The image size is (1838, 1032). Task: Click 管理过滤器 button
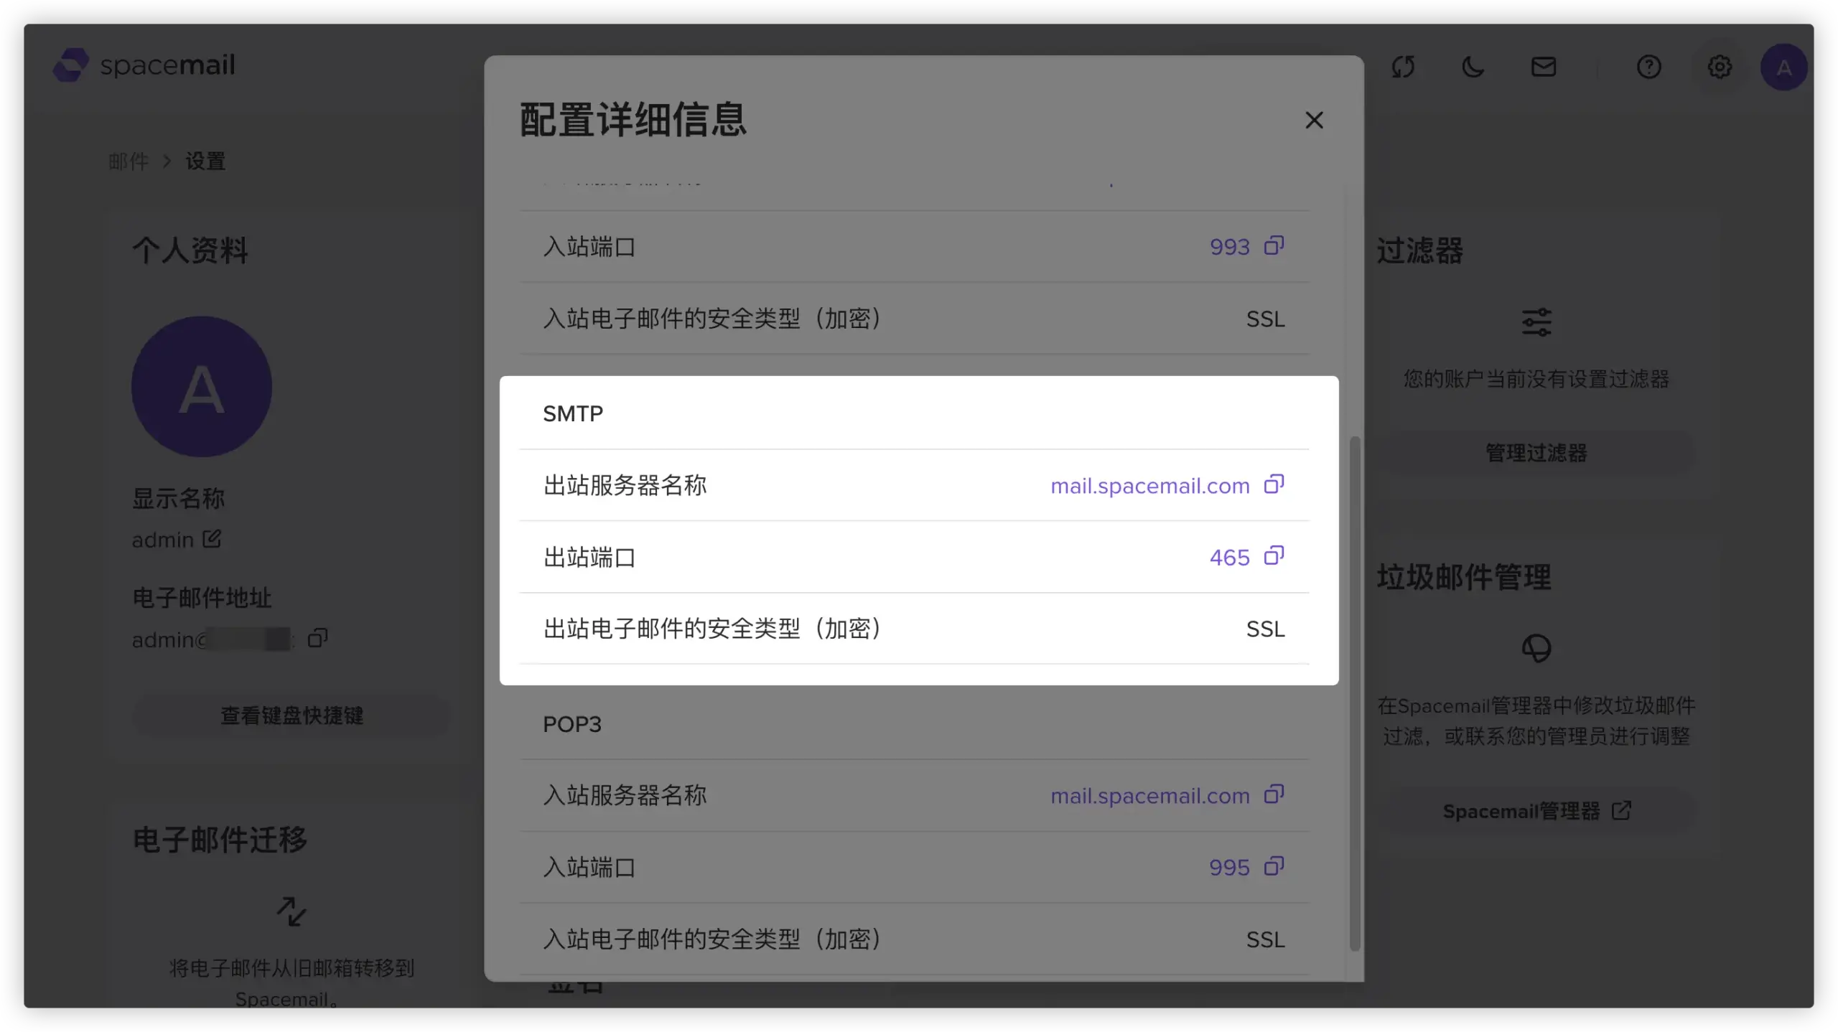tap(1536, 453)
